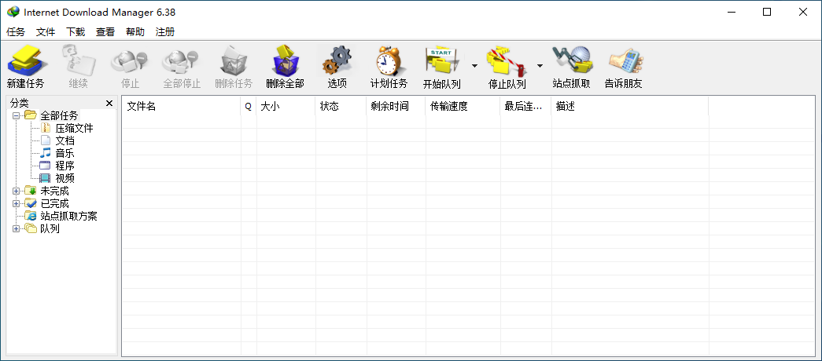Expand the 已完成 tree node
822x361 pixels.
(17, 203)
